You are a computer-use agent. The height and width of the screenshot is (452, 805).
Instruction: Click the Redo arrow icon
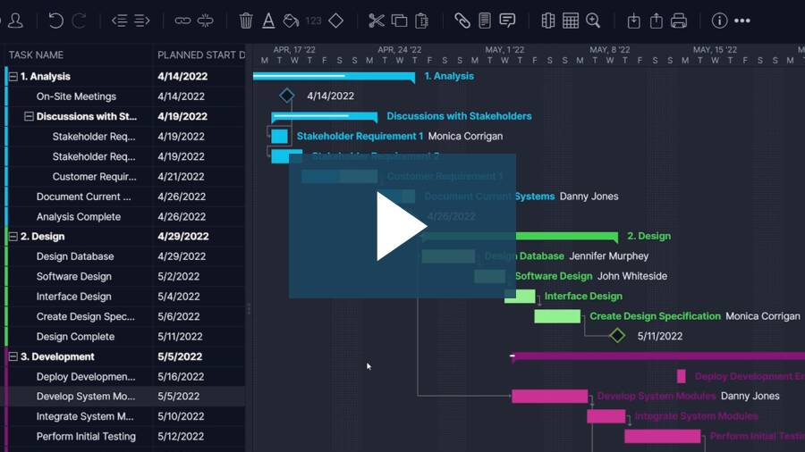(x=79, y=21)
